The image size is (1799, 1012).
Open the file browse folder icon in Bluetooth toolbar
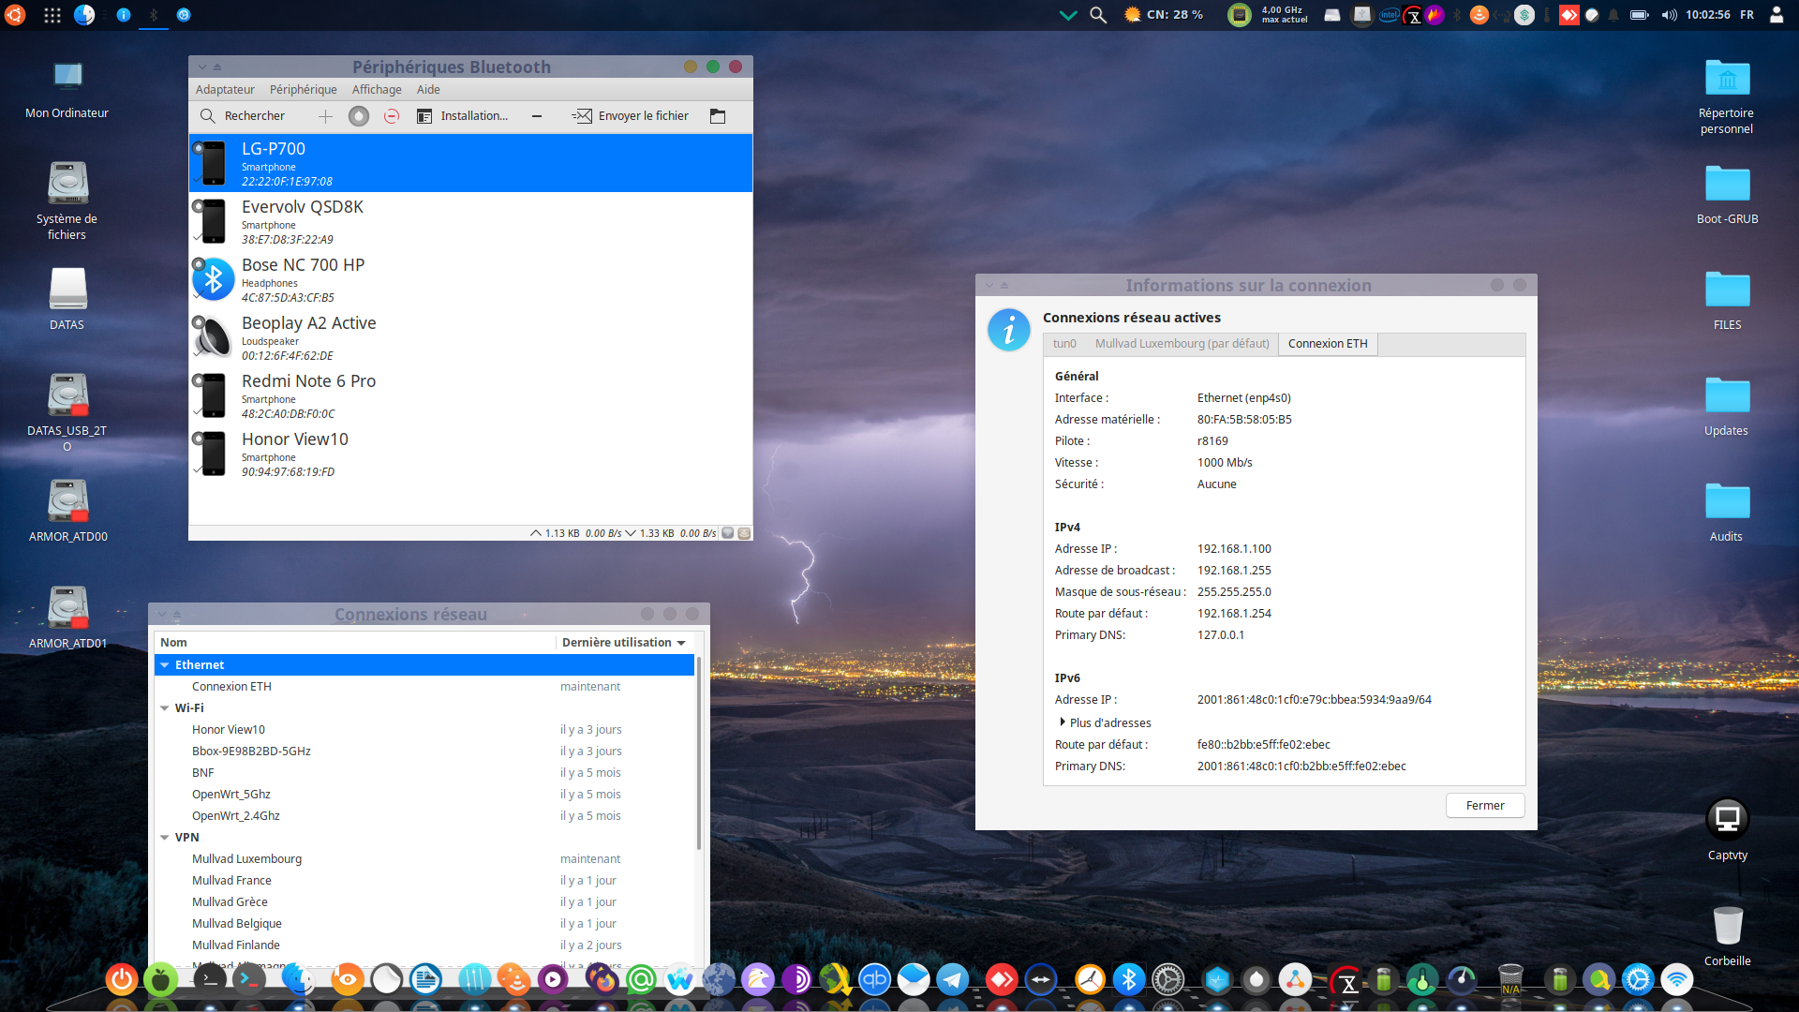pos(718,116)
